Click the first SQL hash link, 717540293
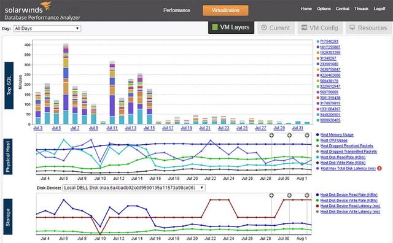 click(329, 42)
